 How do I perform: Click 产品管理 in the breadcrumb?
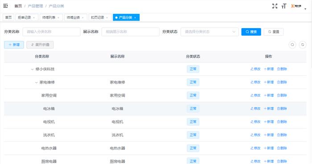pos(35,6)
